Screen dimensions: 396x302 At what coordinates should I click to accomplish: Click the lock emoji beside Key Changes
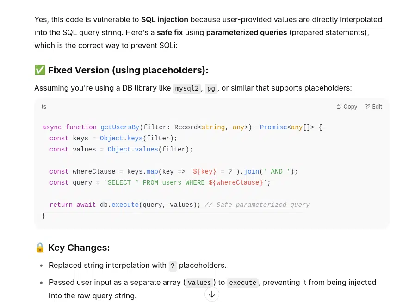pos(40,248)
